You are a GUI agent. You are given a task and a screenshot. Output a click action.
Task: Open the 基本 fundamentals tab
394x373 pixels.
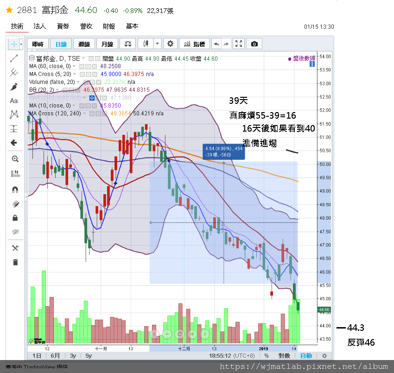pyautogui.click(x=132, y=26)
